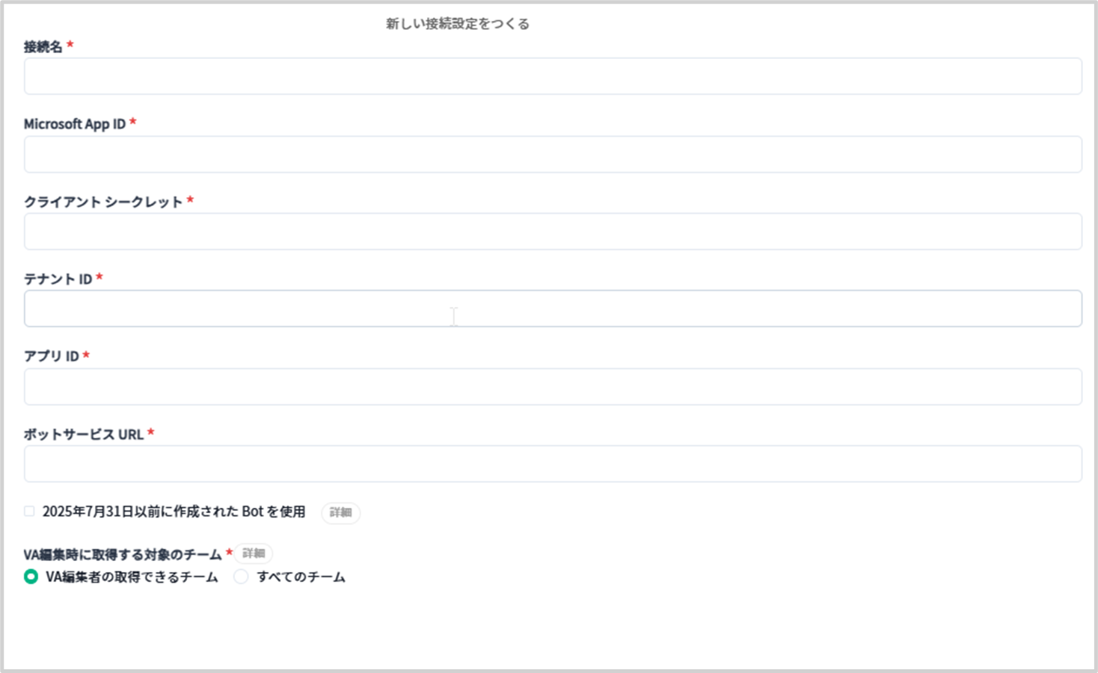
Task: Click the クライアント シークレット field label
Action: click(x=103, y=202)
